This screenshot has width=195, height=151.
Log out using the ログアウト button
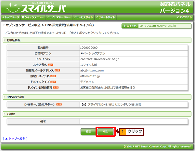pos(184,17)
